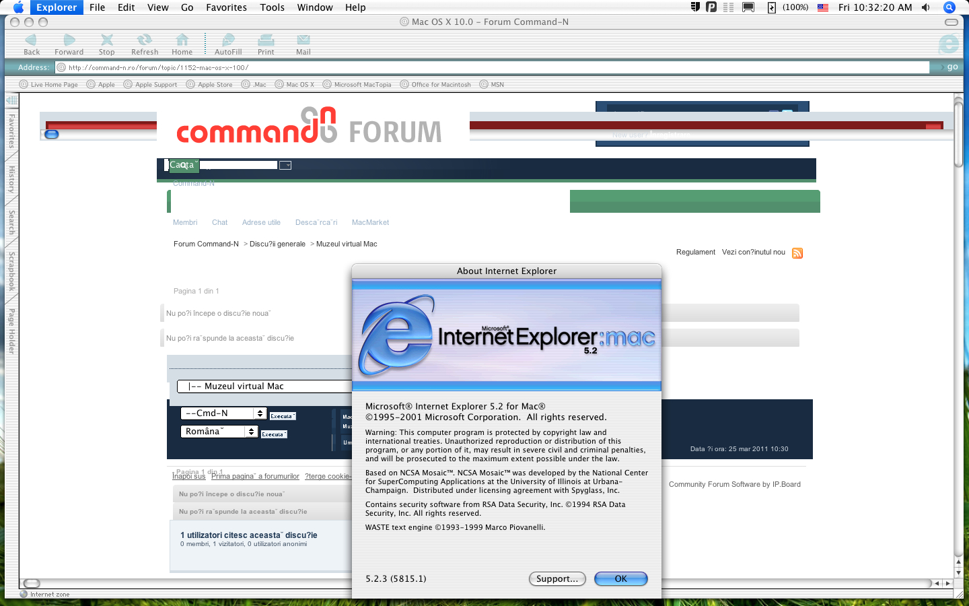Open the Favorites sidebar tab
Screen dimensions: 969x606
pyautogui.click(x=11, y=131)
